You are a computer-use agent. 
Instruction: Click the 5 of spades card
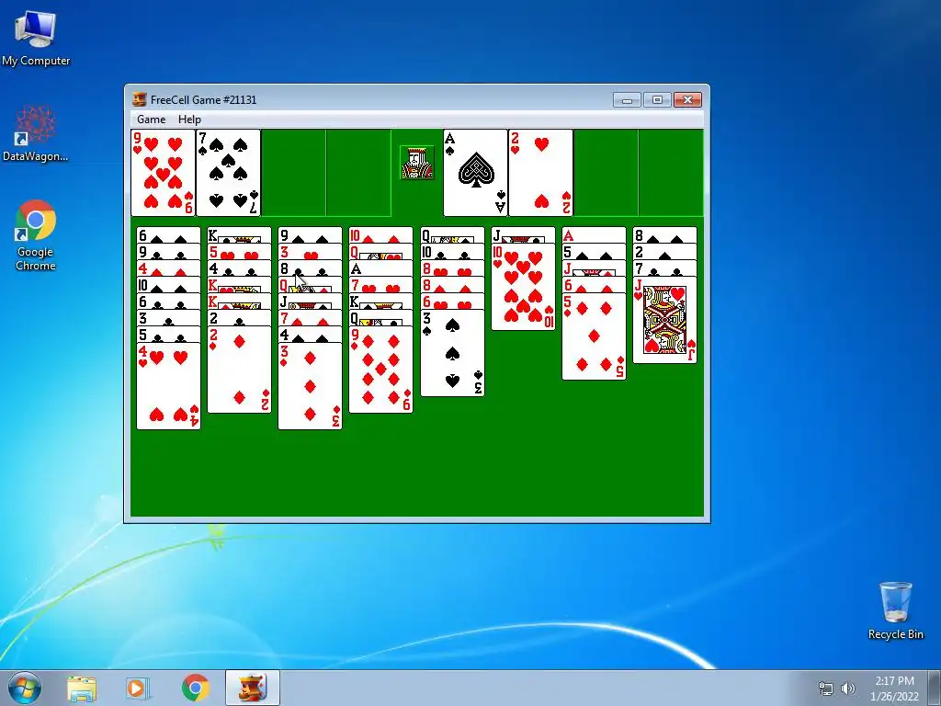595,252
